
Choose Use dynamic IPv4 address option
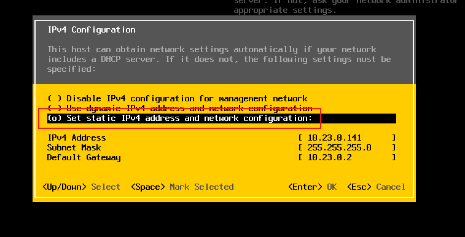[180, 108]
